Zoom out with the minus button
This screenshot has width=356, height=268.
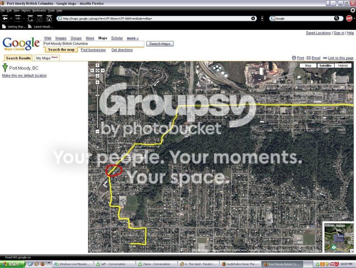[97, 131]
